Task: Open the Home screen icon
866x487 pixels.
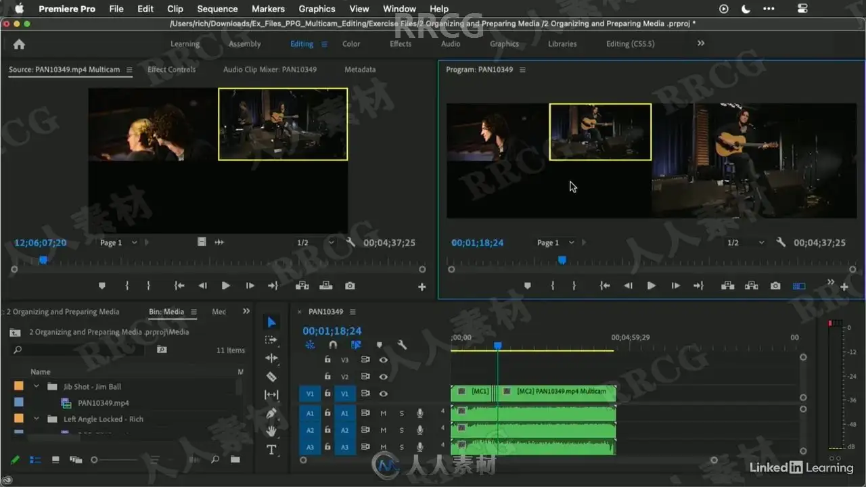Action: 19,44
